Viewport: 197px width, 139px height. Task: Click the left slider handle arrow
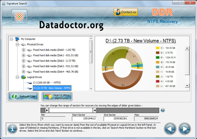click(47, 110)
